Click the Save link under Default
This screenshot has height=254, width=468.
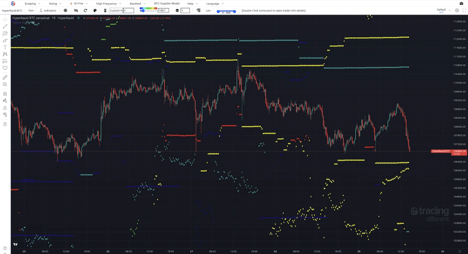coord(441,12)
